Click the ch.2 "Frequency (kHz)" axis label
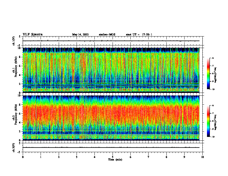 tap(16, 114)
